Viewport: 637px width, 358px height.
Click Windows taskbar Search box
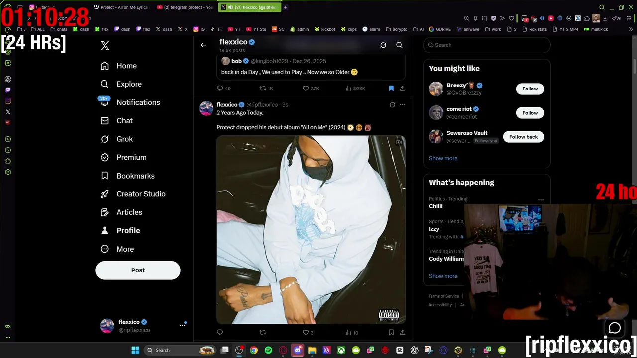tap(181, 350)
